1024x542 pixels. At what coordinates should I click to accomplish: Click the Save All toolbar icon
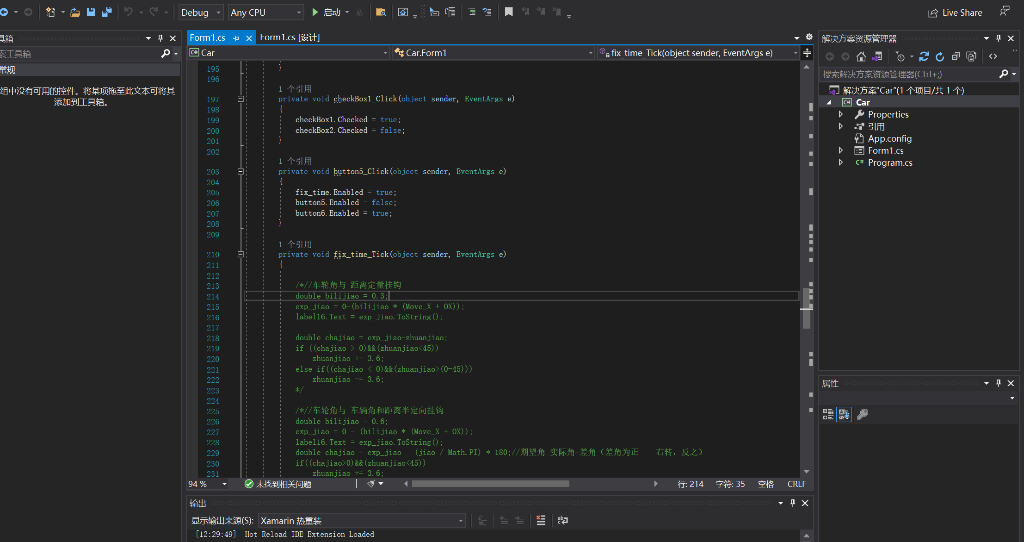(107, 12)
